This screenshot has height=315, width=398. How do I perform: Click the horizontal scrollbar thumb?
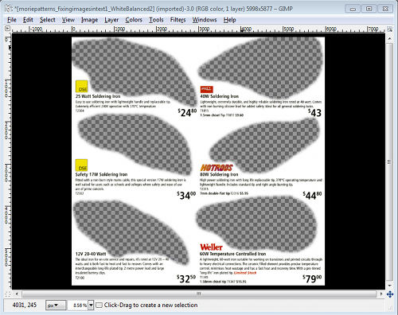point(199,294)
